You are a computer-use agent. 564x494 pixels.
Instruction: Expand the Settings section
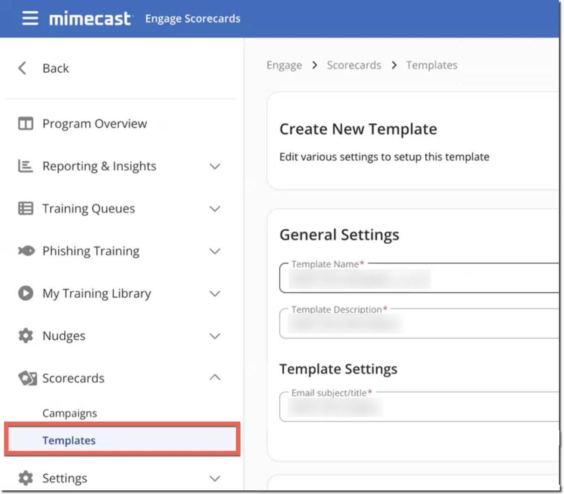pos(215,478)
